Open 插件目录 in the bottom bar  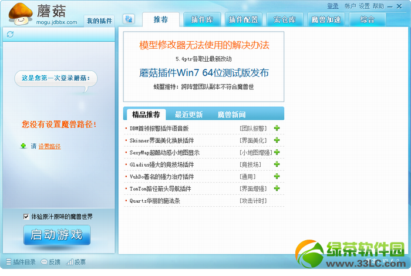click(x=21, y=262)
